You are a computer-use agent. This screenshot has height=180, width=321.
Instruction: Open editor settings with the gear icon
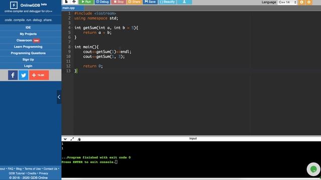coord(309,2)
